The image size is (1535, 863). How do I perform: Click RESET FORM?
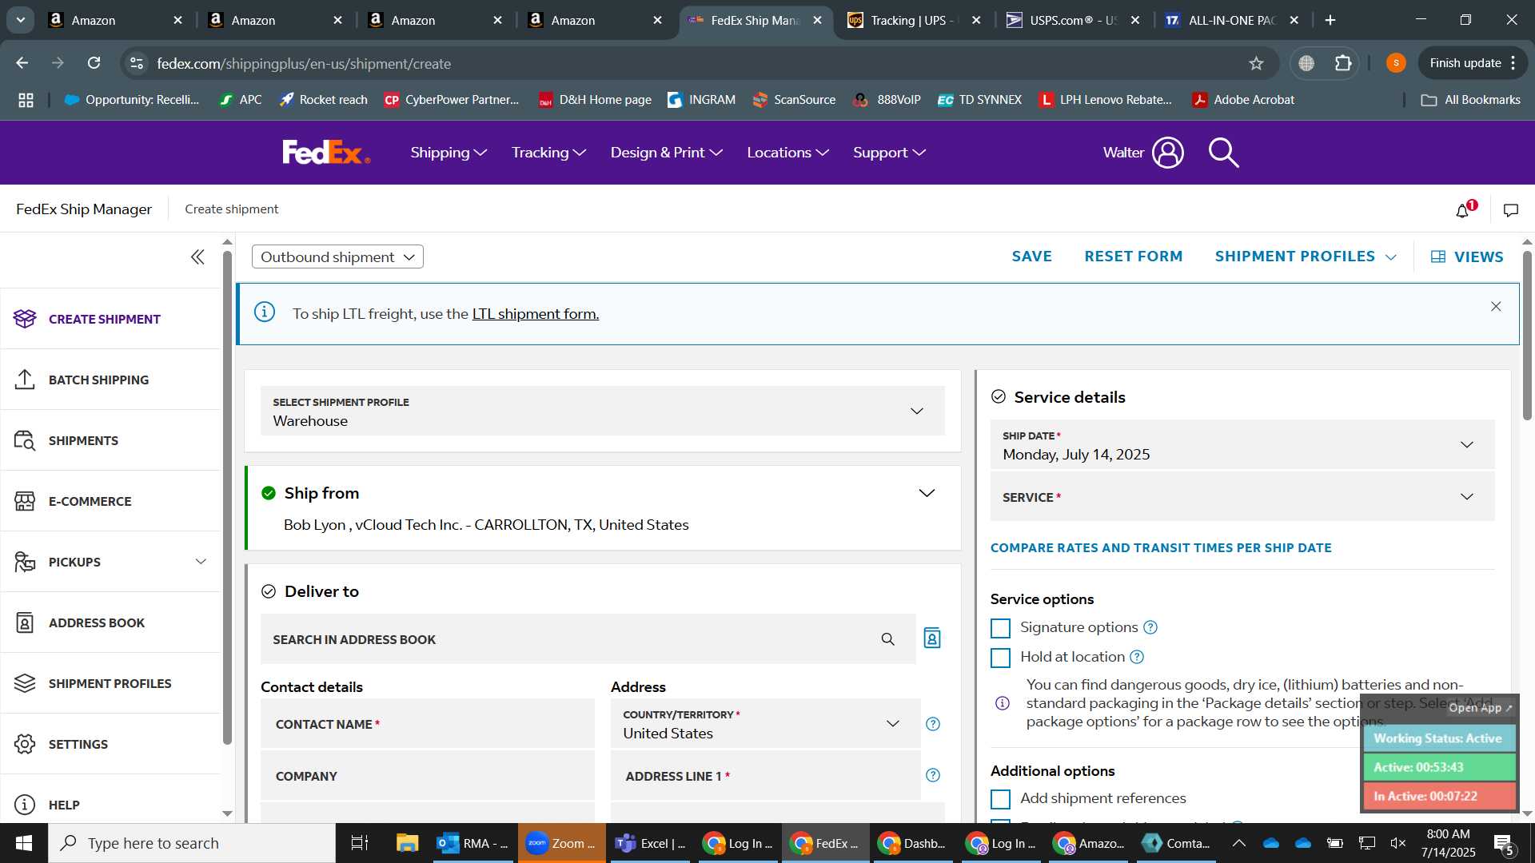tap(1133, 257)
